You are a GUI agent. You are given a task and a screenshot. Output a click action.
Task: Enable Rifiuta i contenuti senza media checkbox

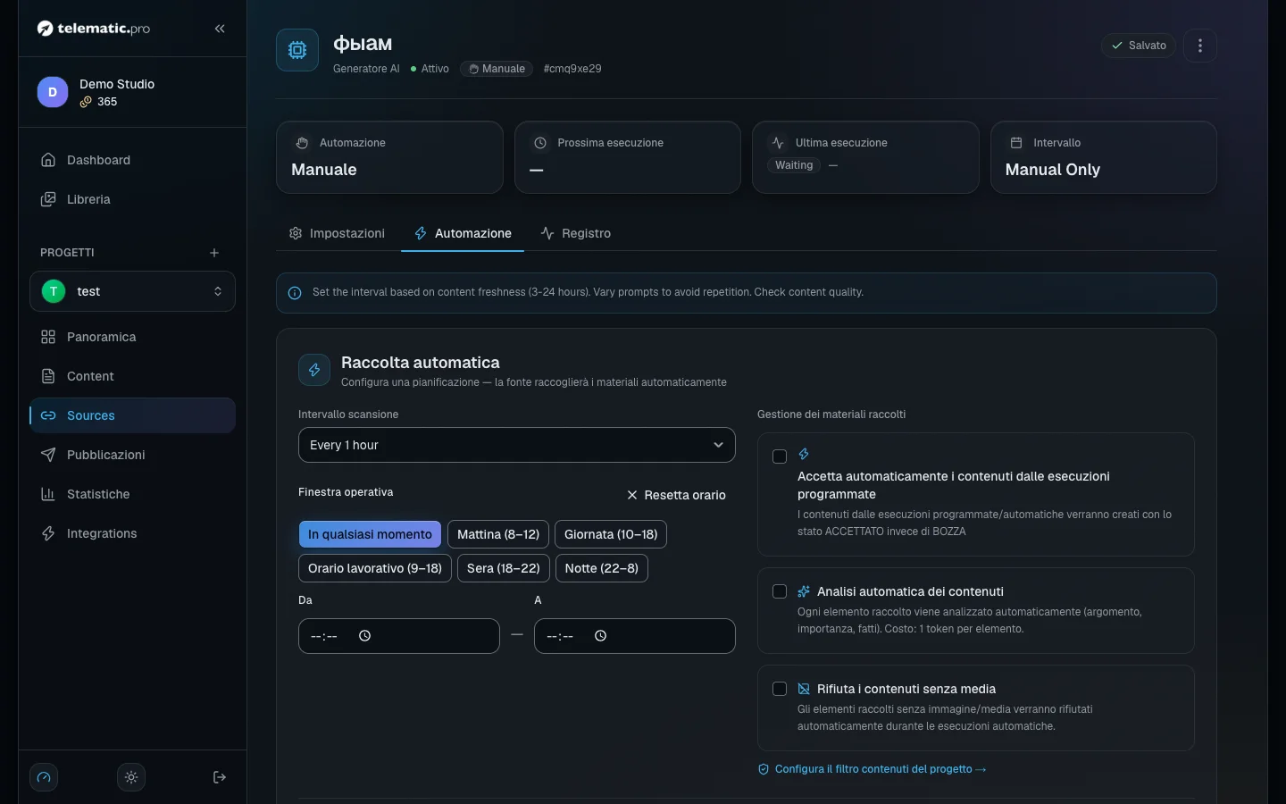pyautogui.click(x=780, y=689)
